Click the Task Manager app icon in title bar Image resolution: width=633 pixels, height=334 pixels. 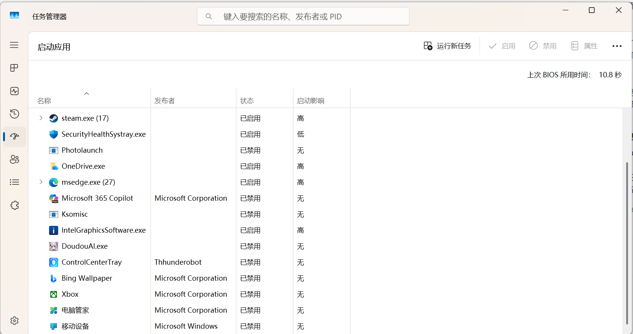(x=14, y=16)
